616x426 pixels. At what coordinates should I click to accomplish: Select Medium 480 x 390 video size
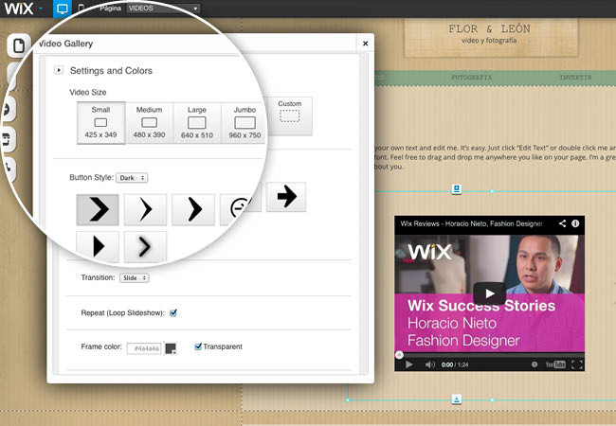[149, 123]
